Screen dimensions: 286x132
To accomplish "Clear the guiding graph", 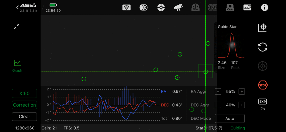I will (25, 117).
